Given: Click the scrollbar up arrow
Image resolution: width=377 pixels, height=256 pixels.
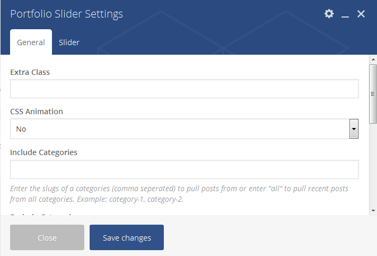Looking at the screenshot, I should (373, 59).
